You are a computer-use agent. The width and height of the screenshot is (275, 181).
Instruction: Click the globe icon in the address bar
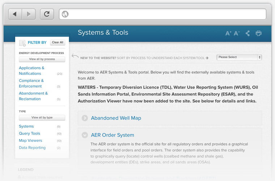coord(65,14)
